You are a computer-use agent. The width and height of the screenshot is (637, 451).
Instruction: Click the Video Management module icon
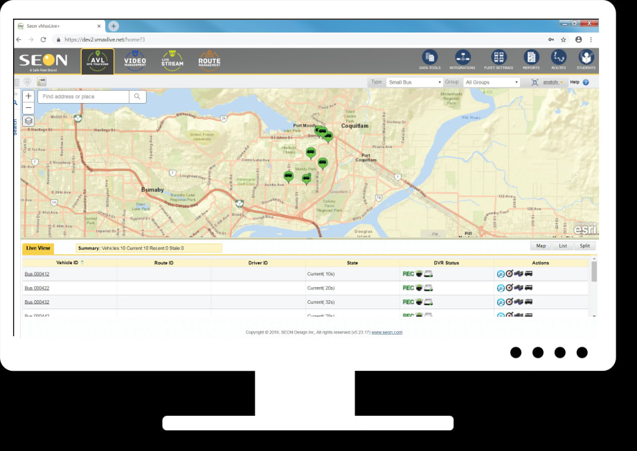[x=136, y=60]
